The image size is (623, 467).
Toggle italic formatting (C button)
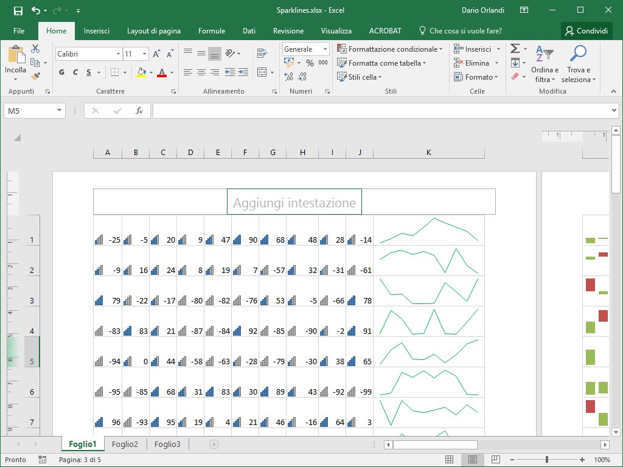tap(75, 72)
